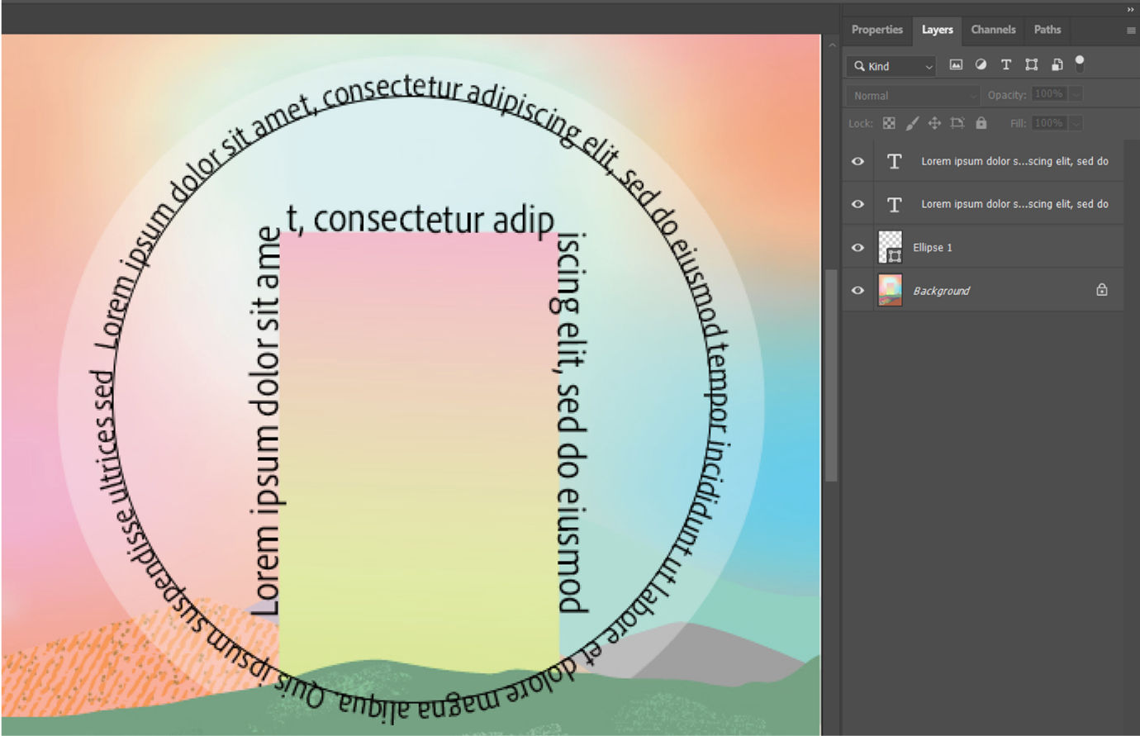The height and width of the screenshot is (736, 1140).
Task: Open the Opacity dropdown arrow
Action: (x=1076, y=93)
